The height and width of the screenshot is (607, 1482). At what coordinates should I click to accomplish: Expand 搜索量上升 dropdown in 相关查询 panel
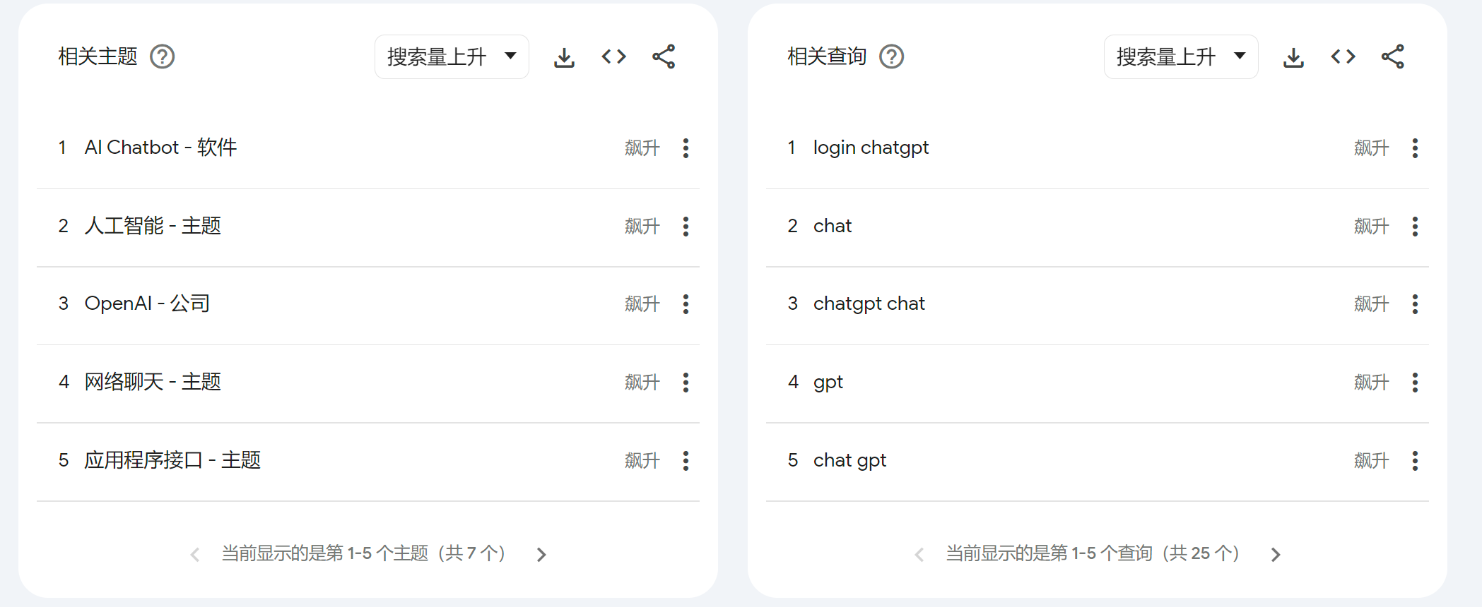[1181, 56]
